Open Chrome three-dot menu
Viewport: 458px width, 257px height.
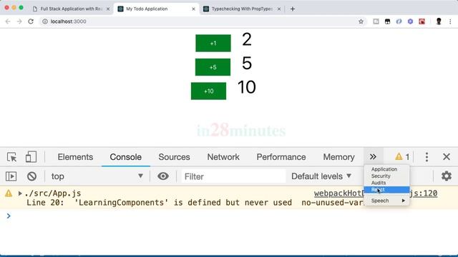[x=450, y=21]
